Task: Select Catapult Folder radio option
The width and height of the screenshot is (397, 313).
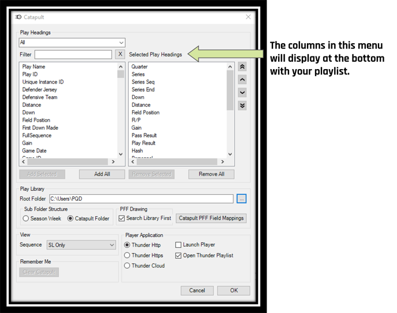Action: [88, 218]
